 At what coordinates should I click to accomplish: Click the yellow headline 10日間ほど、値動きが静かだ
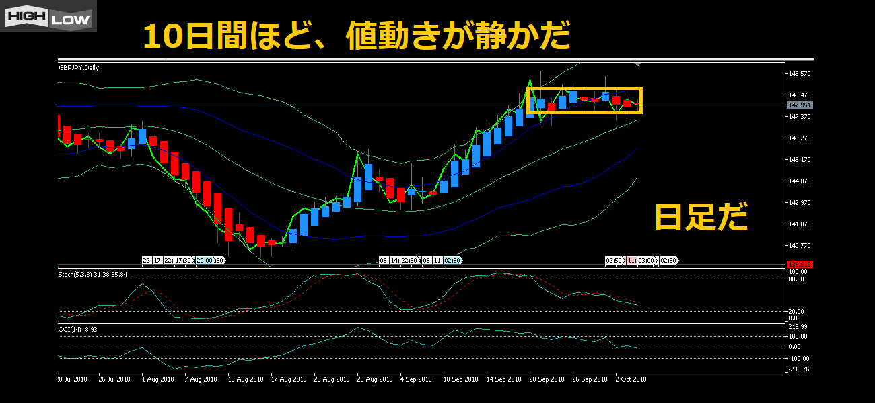pos(357,36)
